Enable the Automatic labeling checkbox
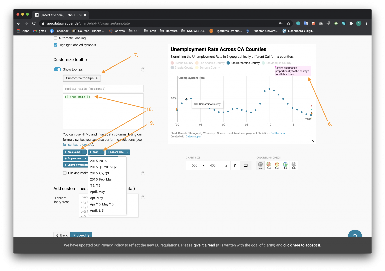The image size is (385, 271). pos(55,38)
